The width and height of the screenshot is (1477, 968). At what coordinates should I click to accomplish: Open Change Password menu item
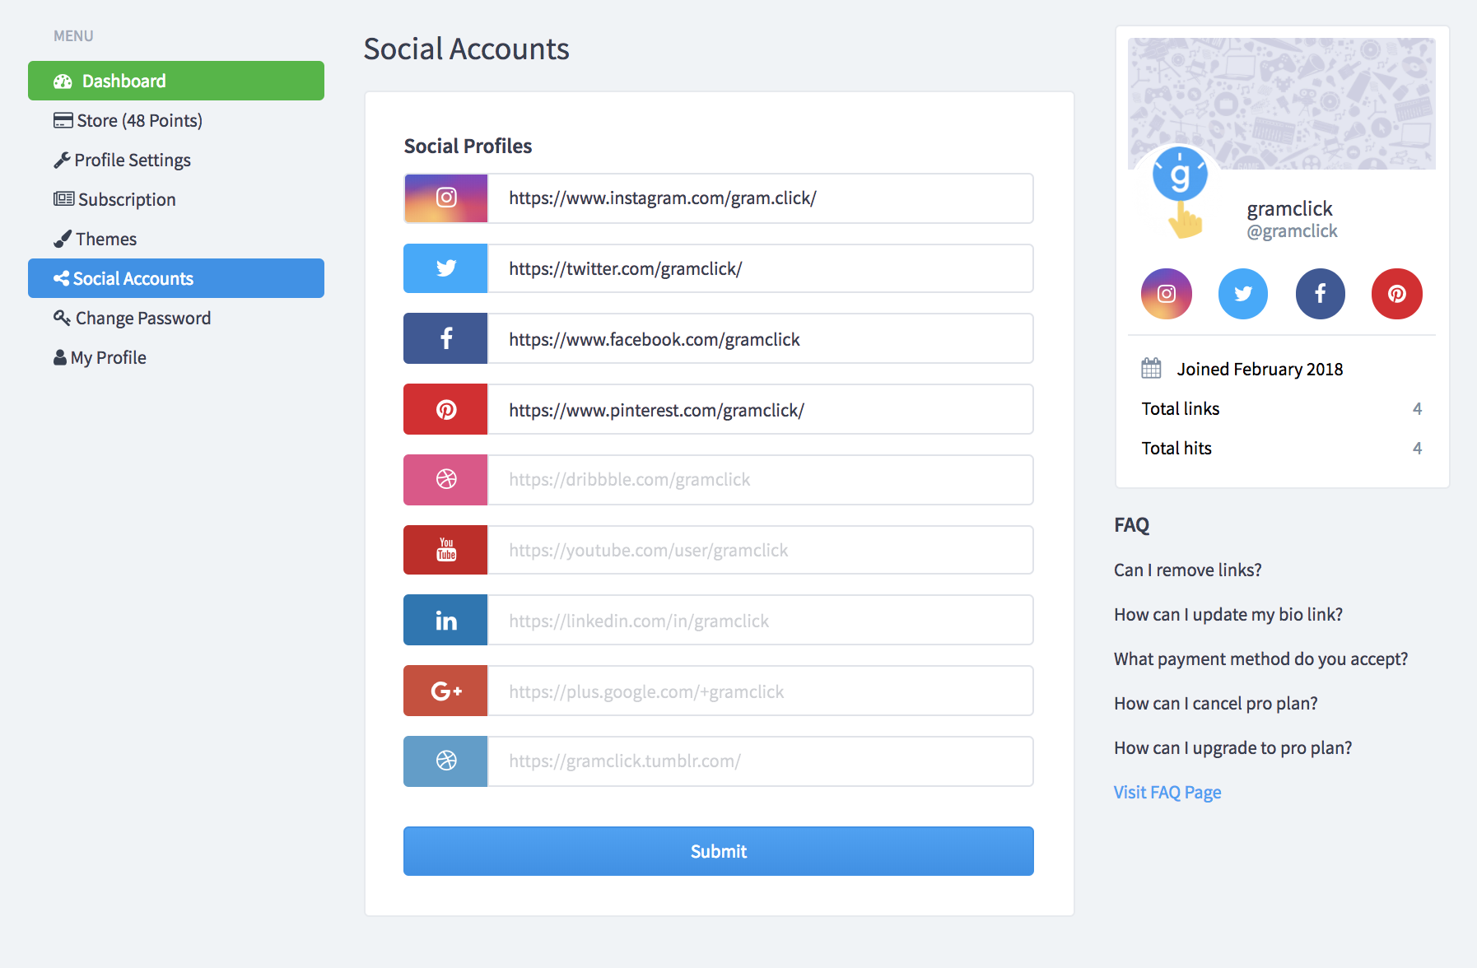(176, 318)
